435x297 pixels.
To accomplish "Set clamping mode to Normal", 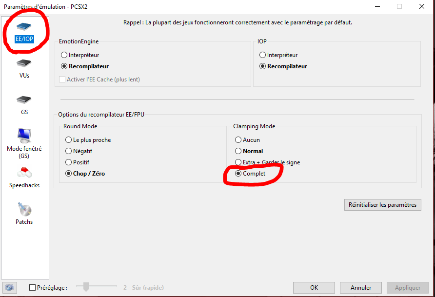I will pos(238,151).
